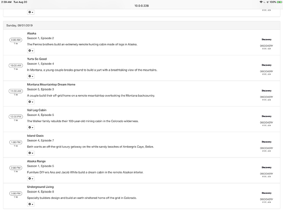Tap the battery icon in status bar
This screenshot has height=213, width=283.
279,2
